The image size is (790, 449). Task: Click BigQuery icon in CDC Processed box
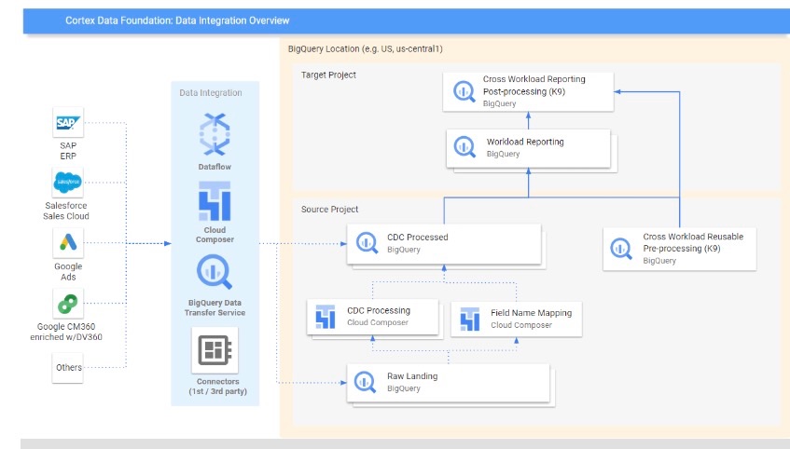(367, 242)
